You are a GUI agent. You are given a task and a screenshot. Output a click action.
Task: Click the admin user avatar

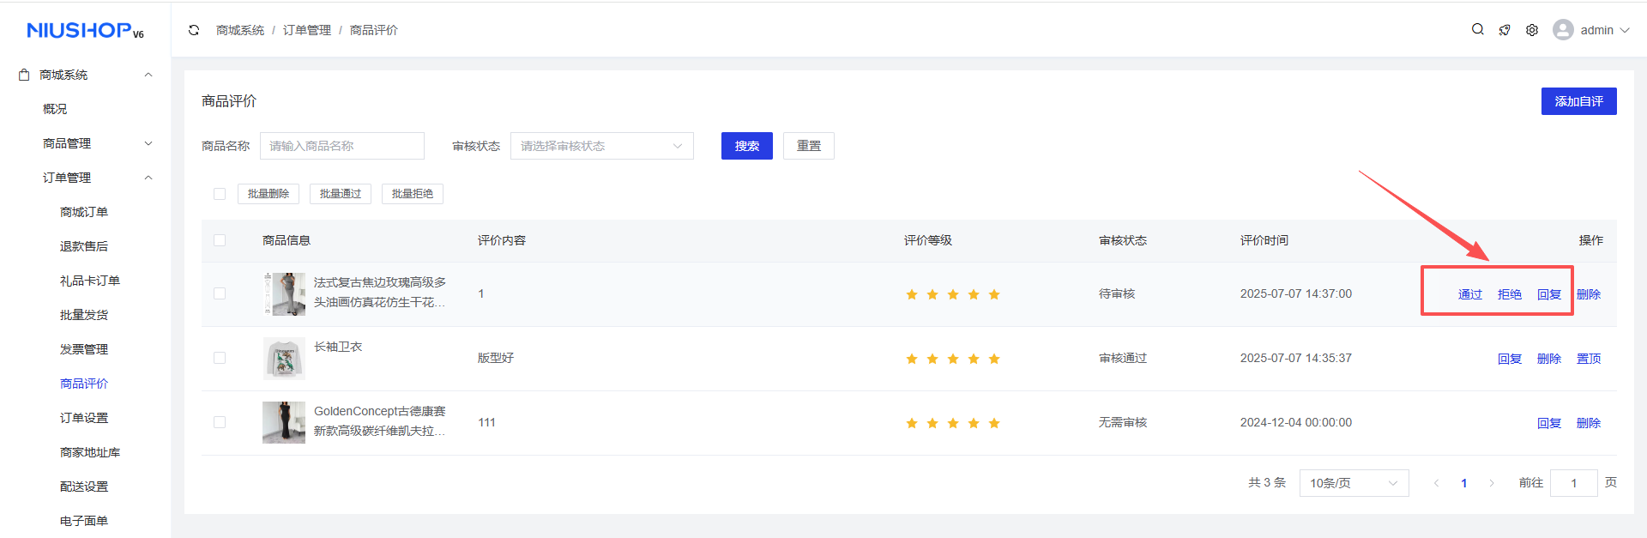1563,30
